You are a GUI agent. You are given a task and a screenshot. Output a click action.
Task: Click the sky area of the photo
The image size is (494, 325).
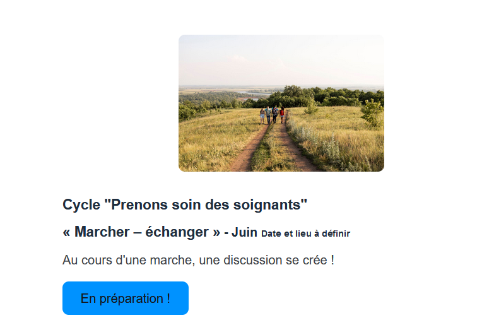point(281,60)
